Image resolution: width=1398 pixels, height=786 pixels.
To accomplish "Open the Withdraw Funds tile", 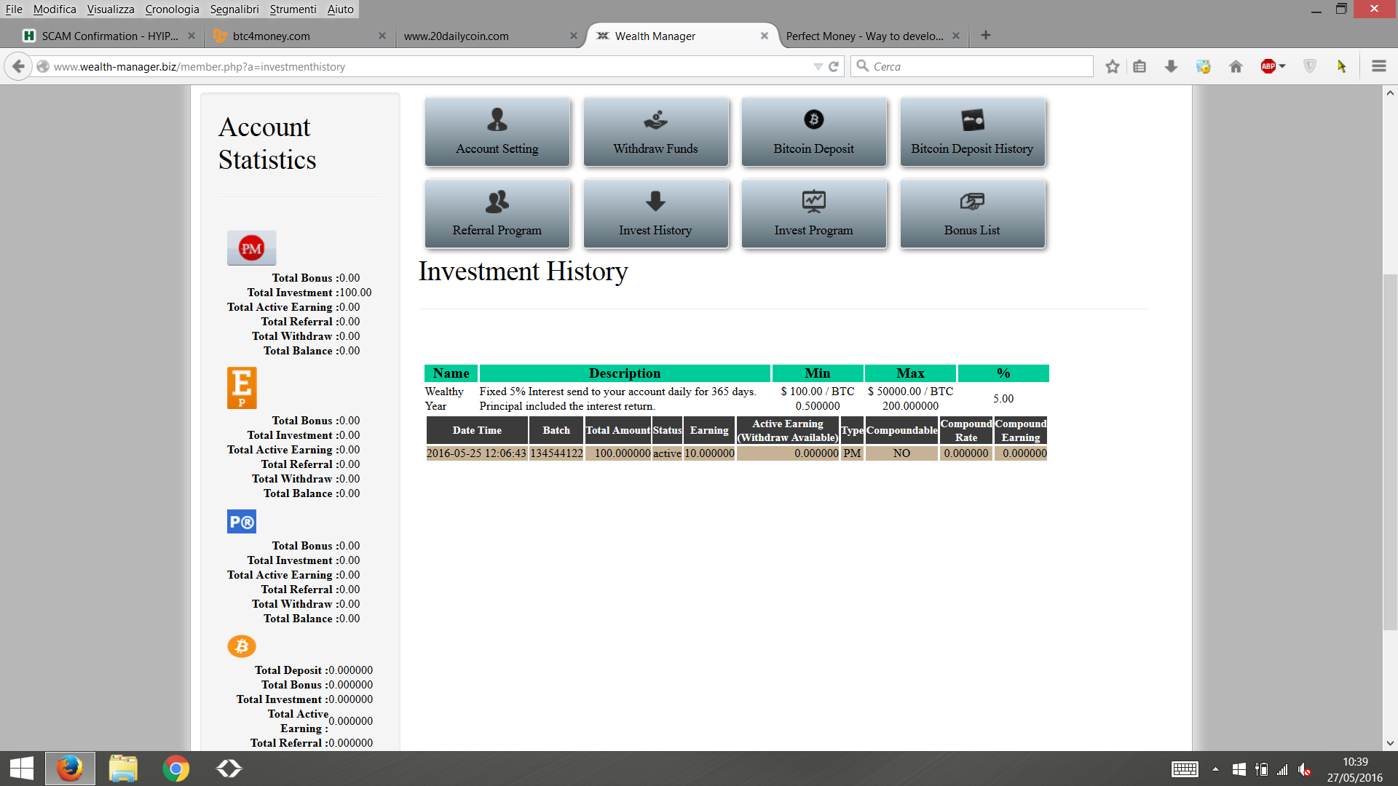I will pos(655,132).
